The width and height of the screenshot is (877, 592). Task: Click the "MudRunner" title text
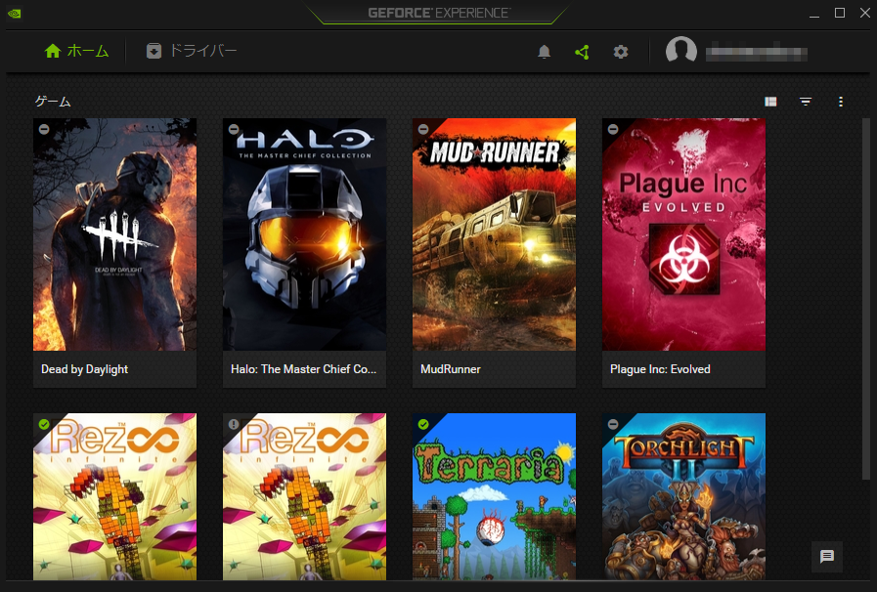tap(451, 369)
